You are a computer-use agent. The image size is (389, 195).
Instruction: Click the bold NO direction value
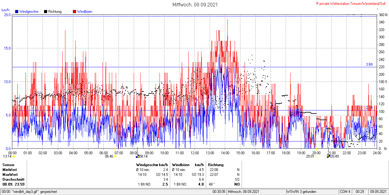237,184
